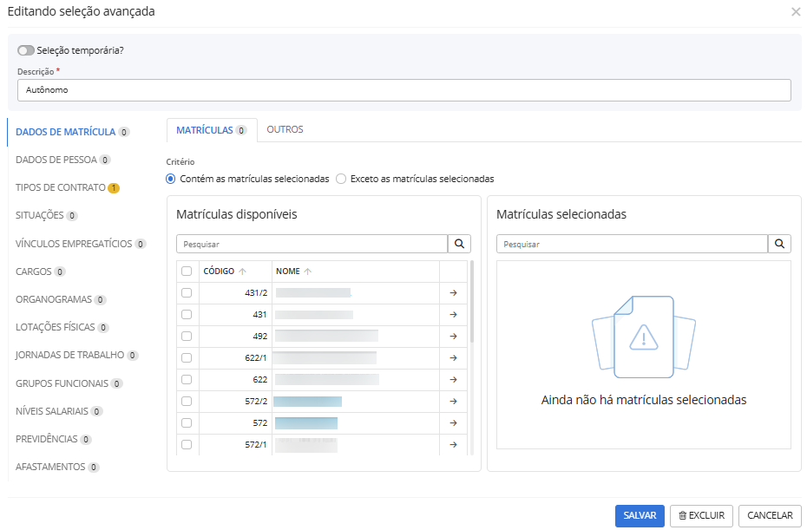Screen dimensions: 807x530
Task: Select LOTAÇÕES FÍSICAS in sidebar
Action: coord(62,327)
